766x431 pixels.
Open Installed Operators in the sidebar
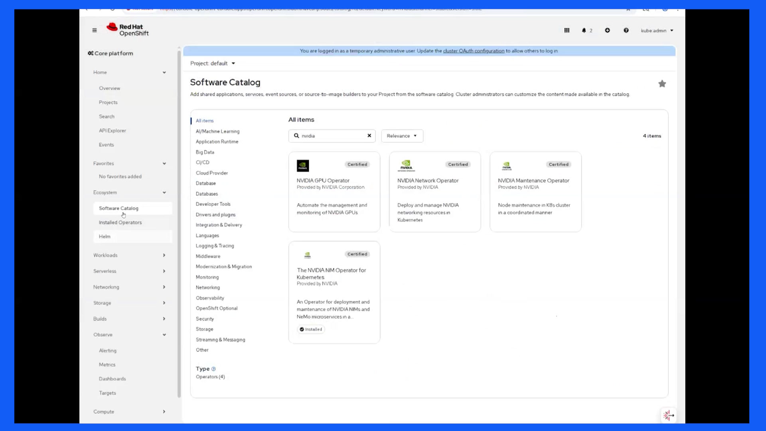click(120, 222)
